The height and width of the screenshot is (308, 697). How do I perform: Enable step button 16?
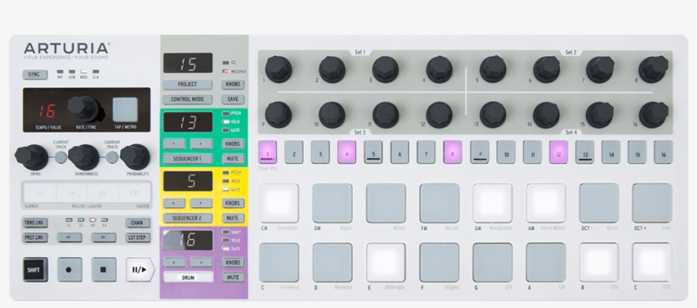(663, 152)
